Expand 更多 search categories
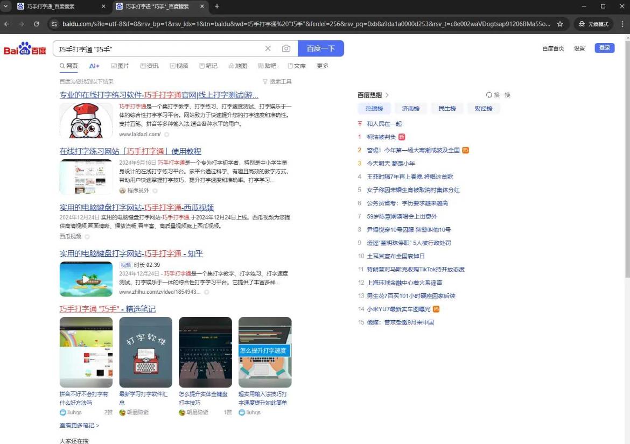Screen dimensions: 630x444 click(322, 66)
